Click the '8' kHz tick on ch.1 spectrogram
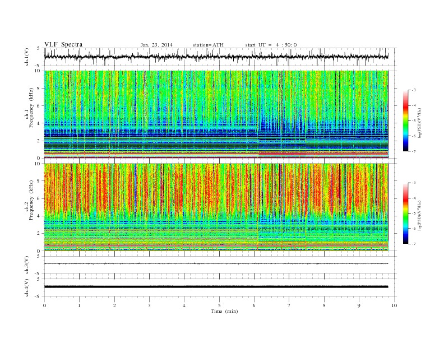The width and height of the screenshot is (444, 343). tap(39, 89)
